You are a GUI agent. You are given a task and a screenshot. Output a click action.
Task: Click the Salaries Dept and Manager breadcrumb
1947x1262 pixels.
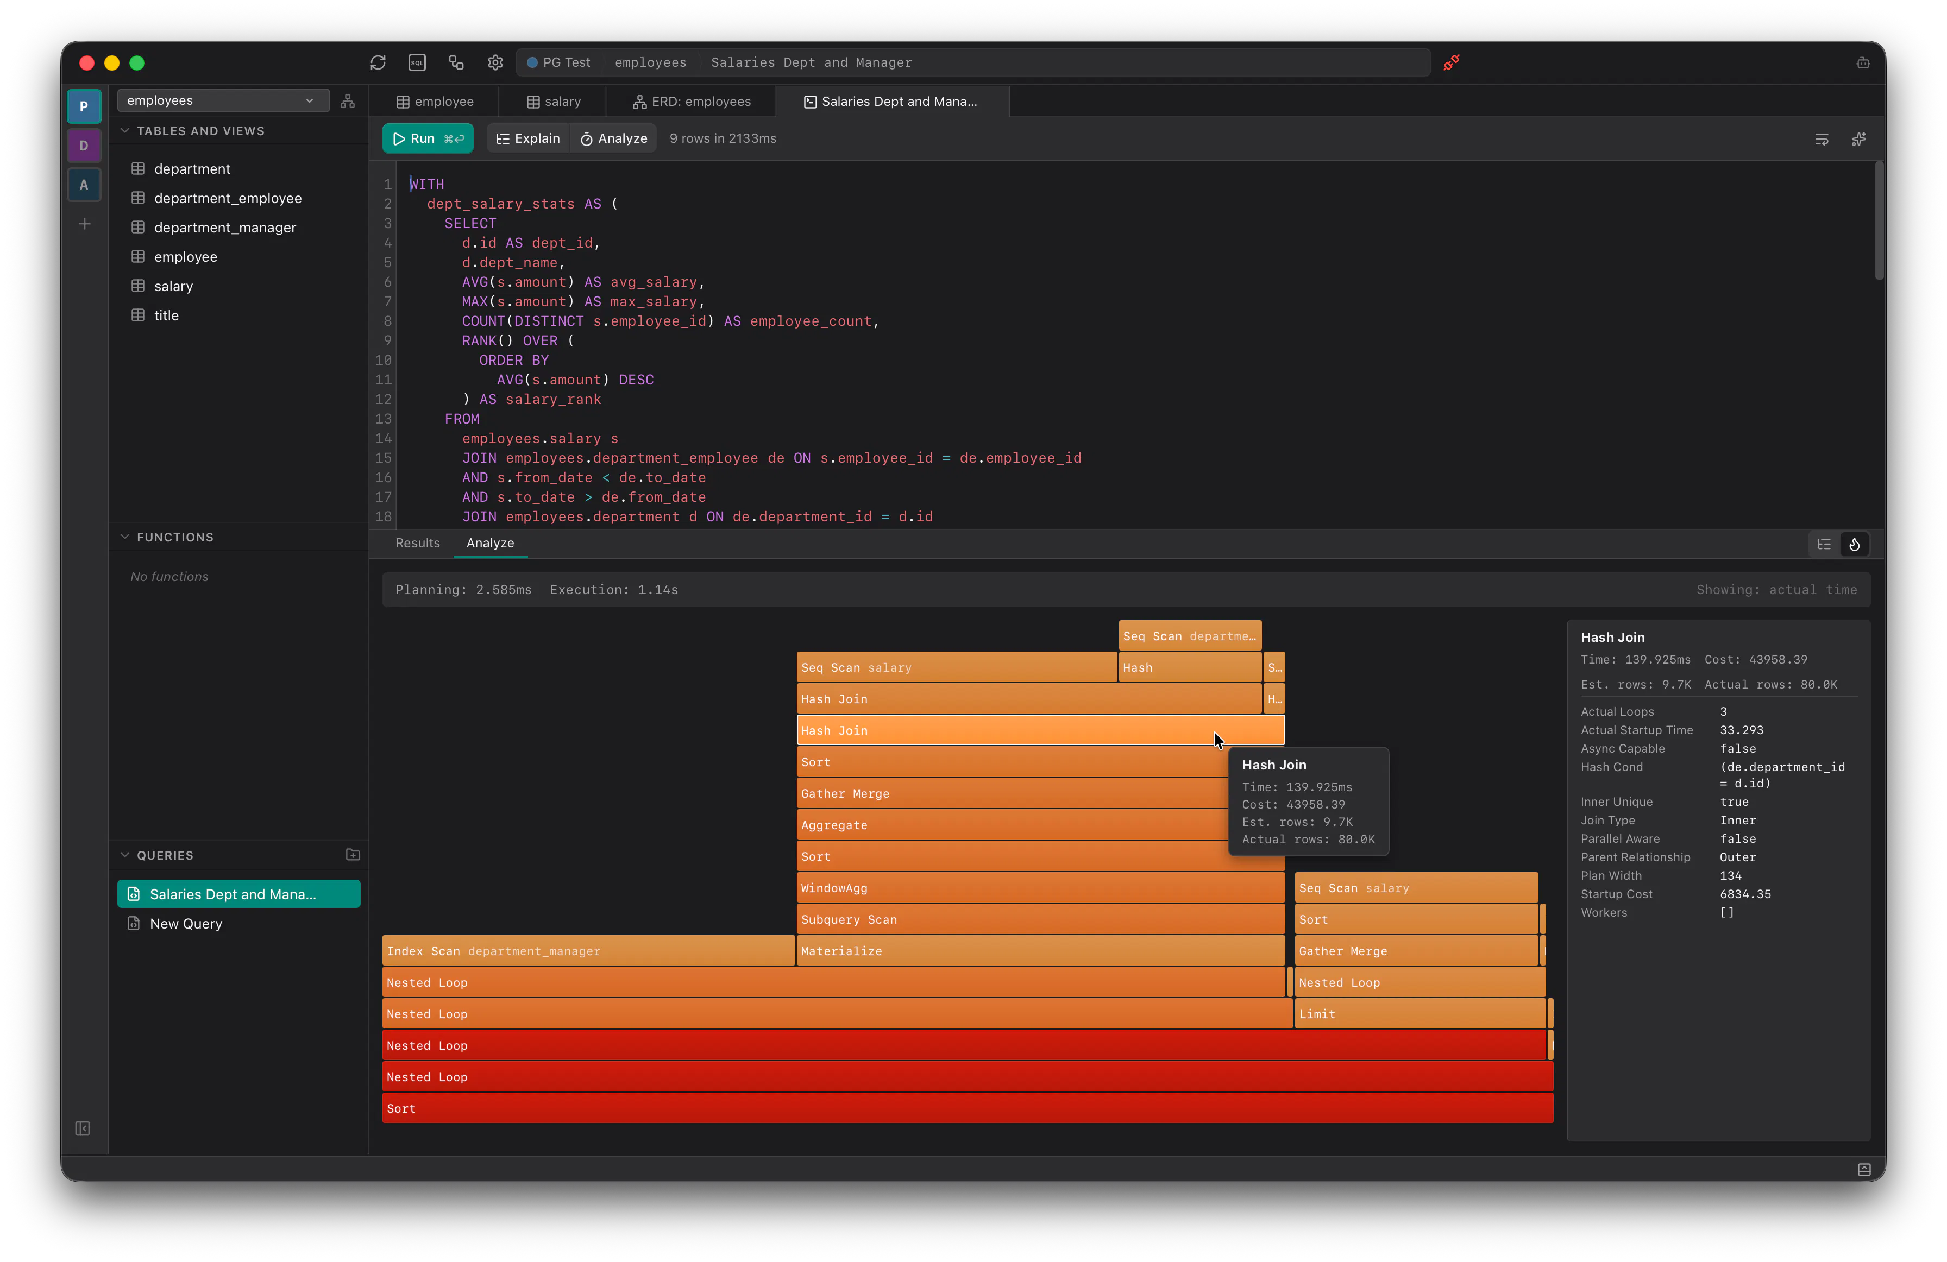812,62
